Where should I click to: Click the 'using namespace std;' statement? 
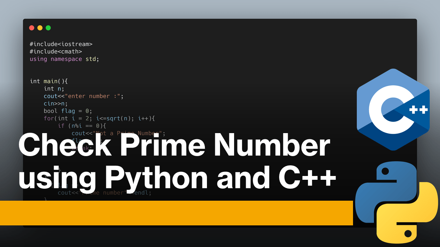[x=64, y=59]
